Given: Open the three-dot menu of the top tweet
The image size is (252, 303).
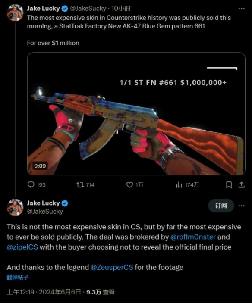Looking at the screenshot, I should (x=241, y=9).
